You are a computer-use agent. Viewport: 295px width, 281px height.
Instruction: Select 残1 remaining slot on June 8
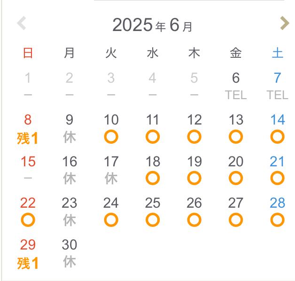click(x=28, y=138)
